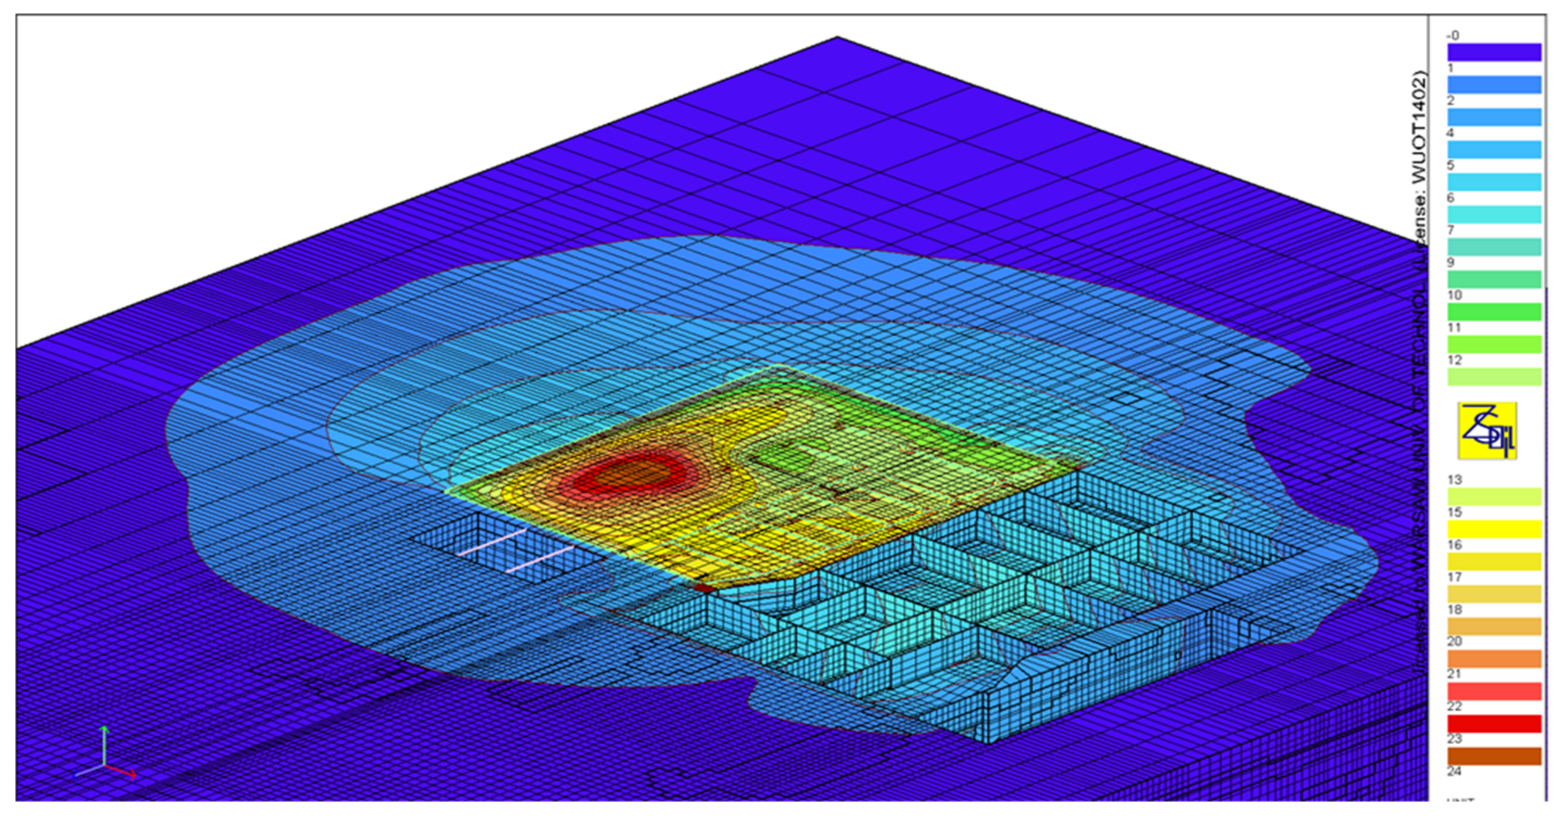The image size is (1560, 818).
Task: Select the cyan legend swatch below 6
Action: coord(1494,214)
